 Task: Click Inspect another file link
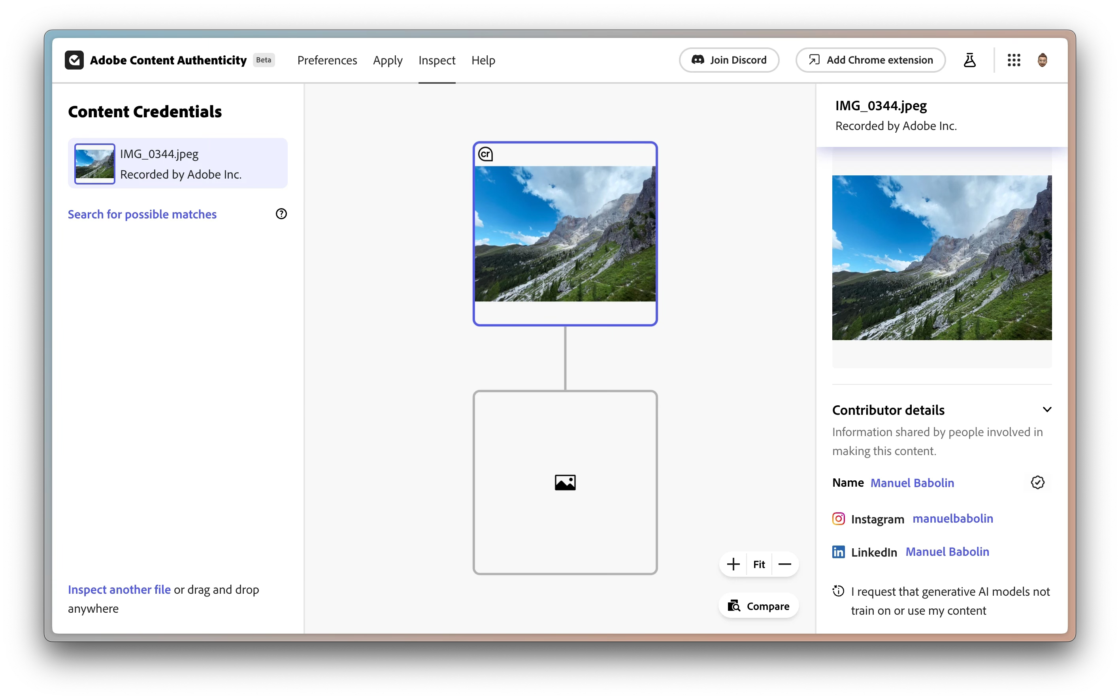[119, 590]
